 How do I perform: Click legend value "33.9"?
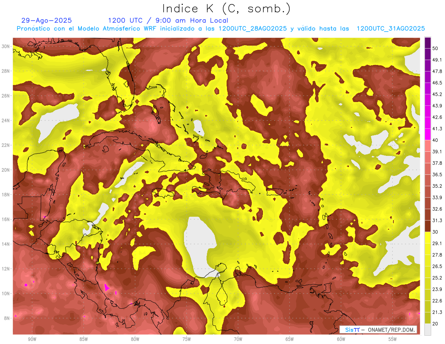point(437,197)
